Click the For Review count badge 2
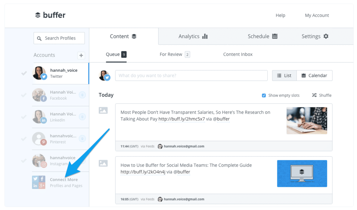This screenshot has width=357, height=210. 187,55
